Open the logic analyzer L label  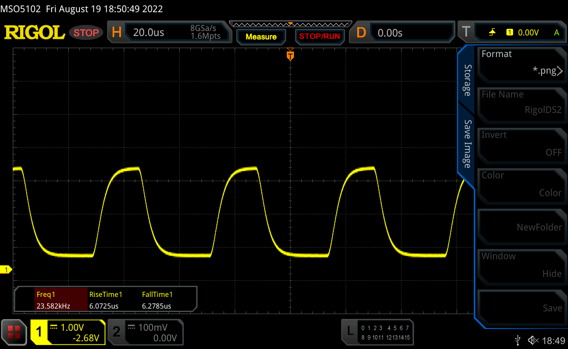click(350, 331)
